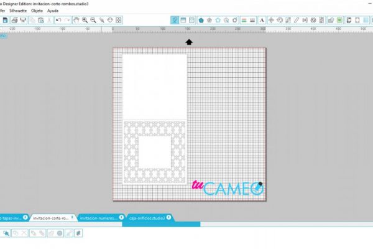The width and height of the screenshot is (373, 249).
Task: Open the Silhouette menu
Action: 18,11
